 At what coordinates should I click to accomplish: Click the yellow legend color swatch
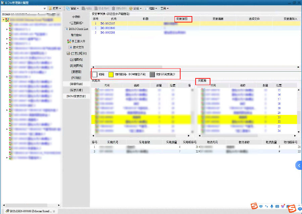coord(111,74)
